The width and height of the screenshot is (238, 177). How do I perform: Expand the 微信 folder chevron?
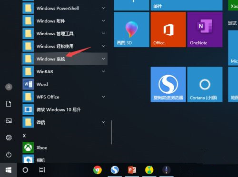[103, 122]
